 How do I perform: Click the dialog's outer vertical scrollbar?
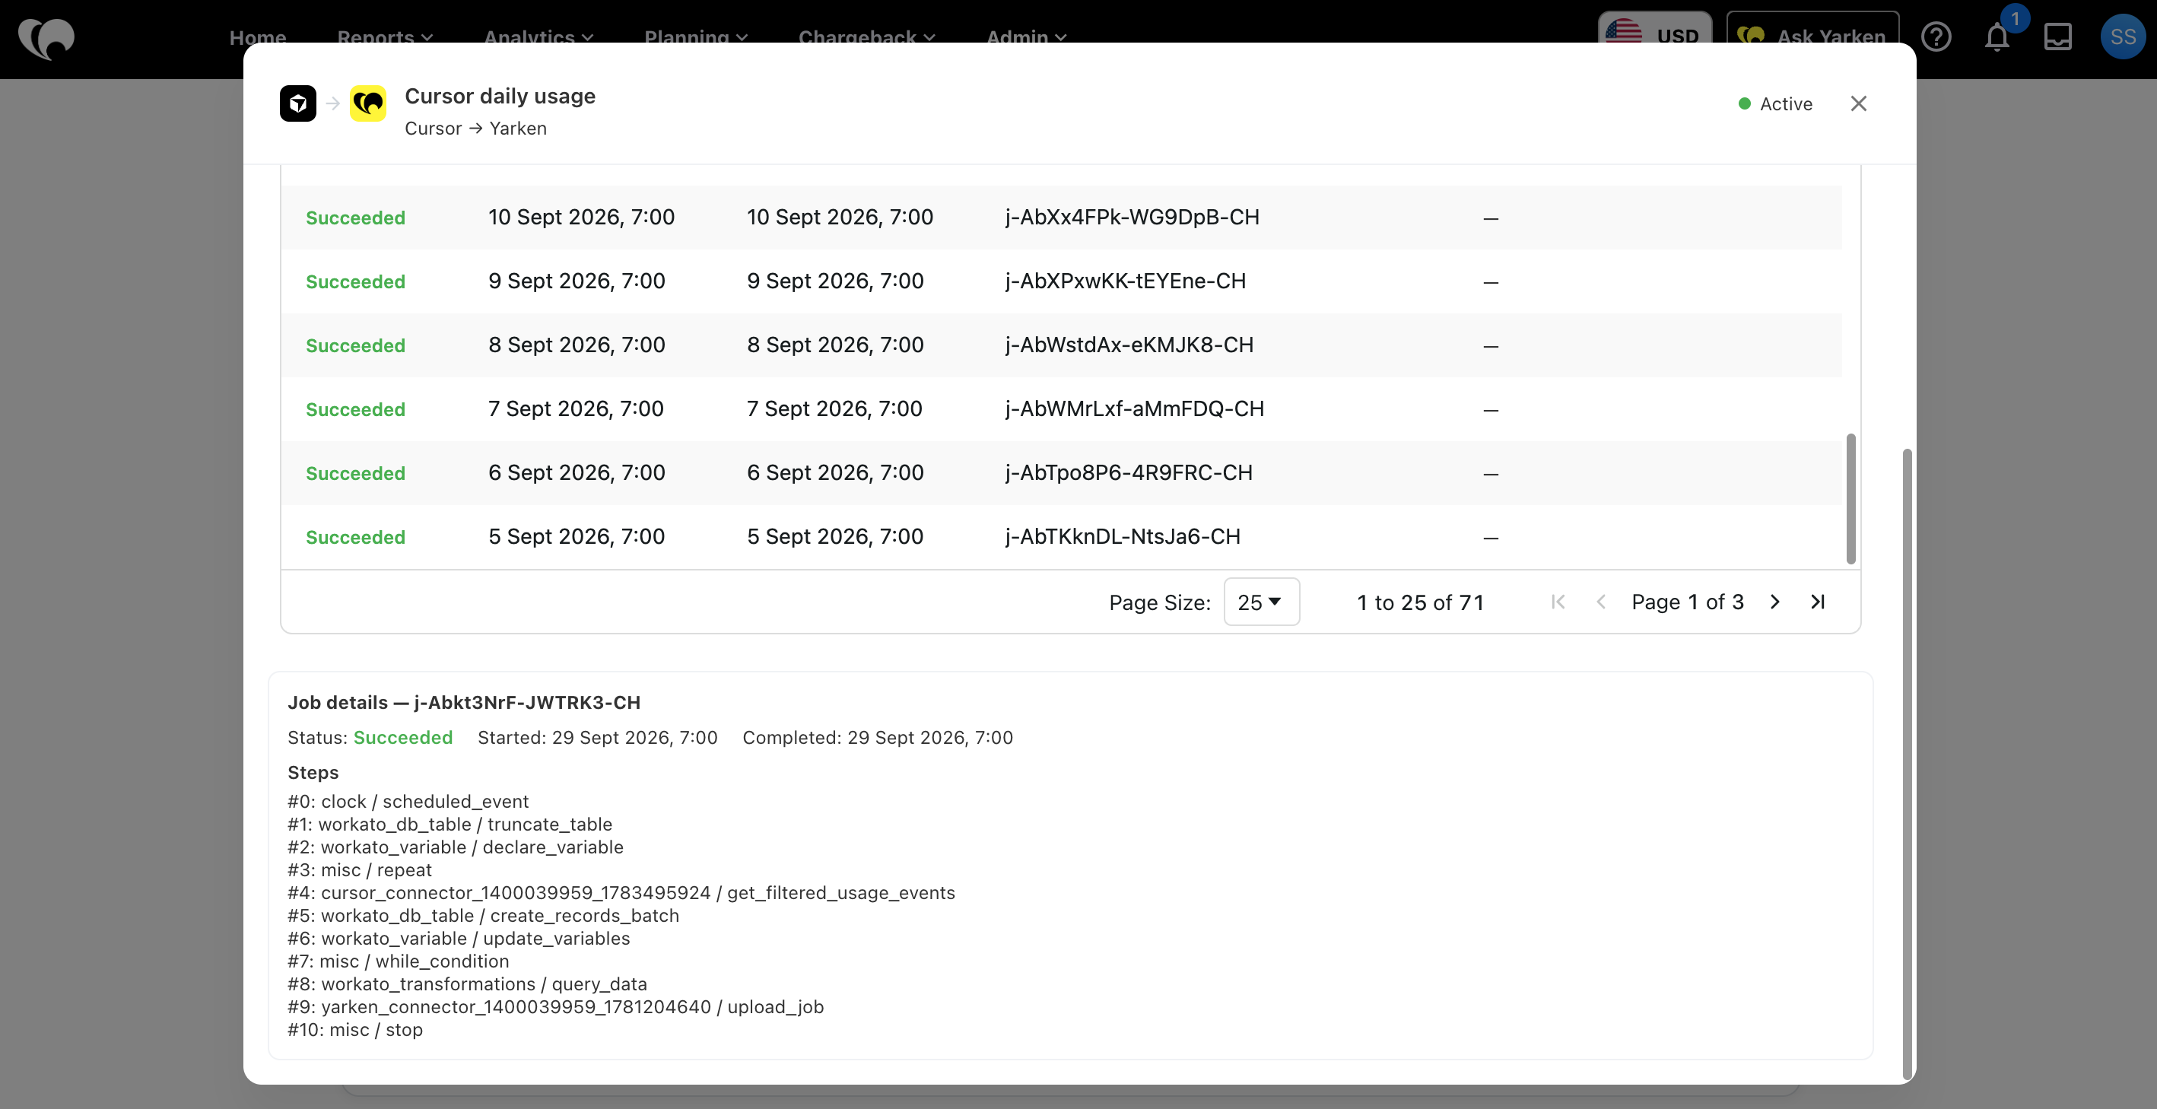(x=1908, y=764)
